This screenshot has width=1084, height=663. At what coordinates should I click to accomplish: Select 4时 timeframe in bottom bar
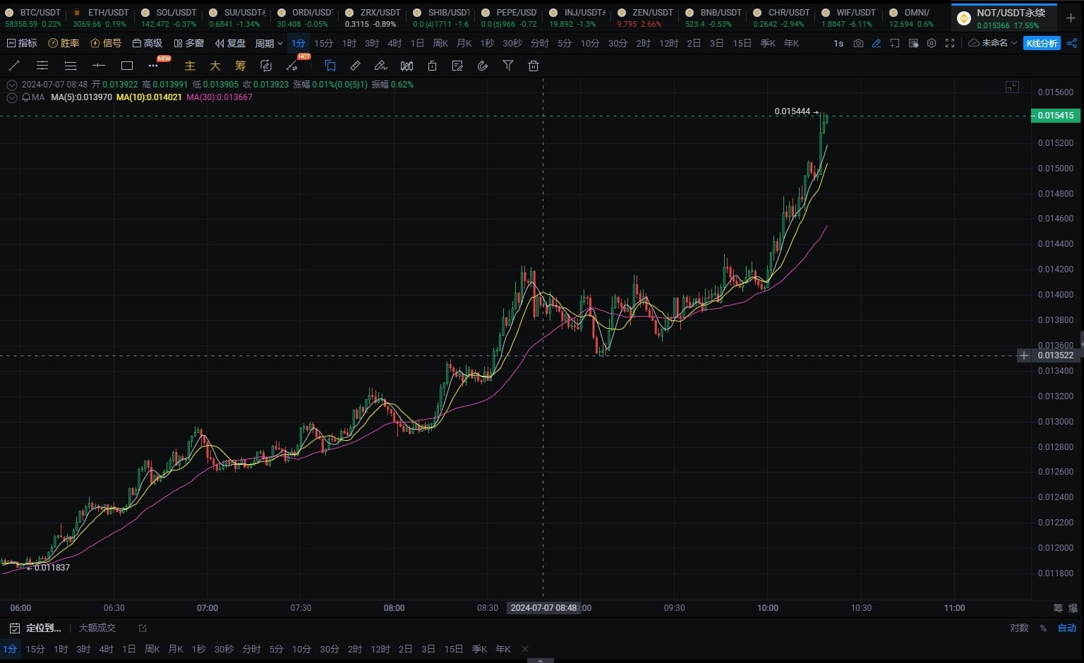[x=106, y=649]
